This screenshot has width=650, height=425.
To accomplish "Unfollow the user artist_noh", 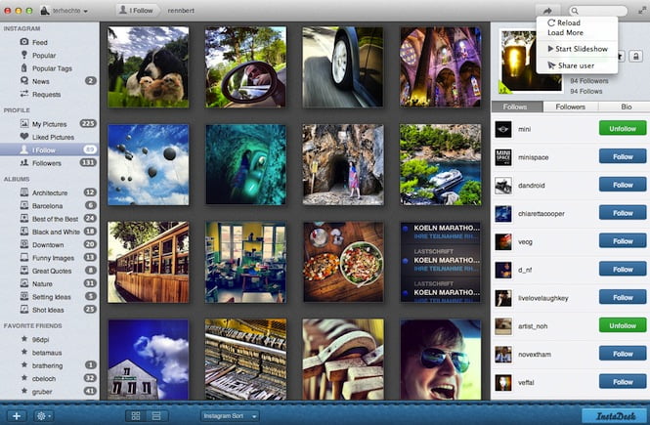I will [623, 326].
